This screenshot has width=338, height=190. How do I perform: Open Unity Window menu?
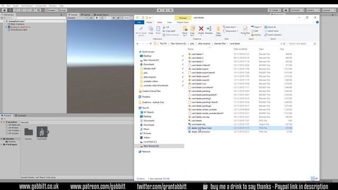coord(53,6)
